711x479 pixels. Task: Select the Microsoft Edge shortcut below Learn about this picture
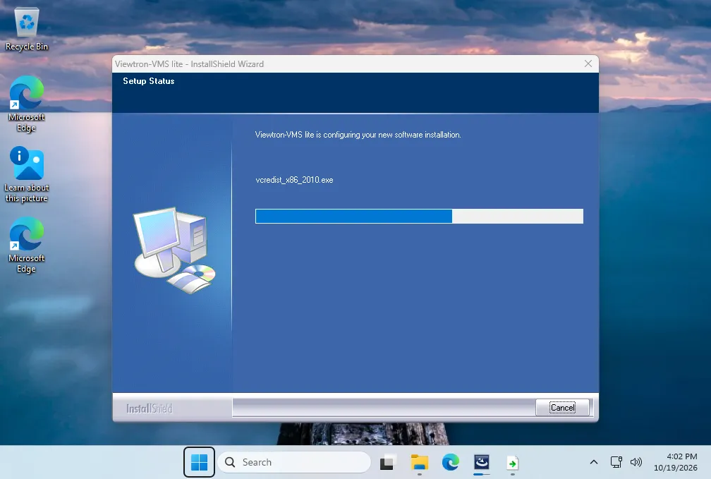tap(27, 245)
